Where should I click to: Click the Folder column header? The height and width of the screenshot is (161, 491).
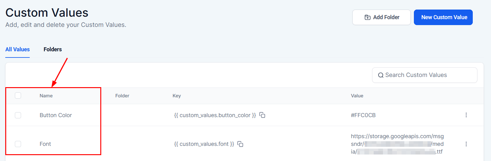(122, 96)
